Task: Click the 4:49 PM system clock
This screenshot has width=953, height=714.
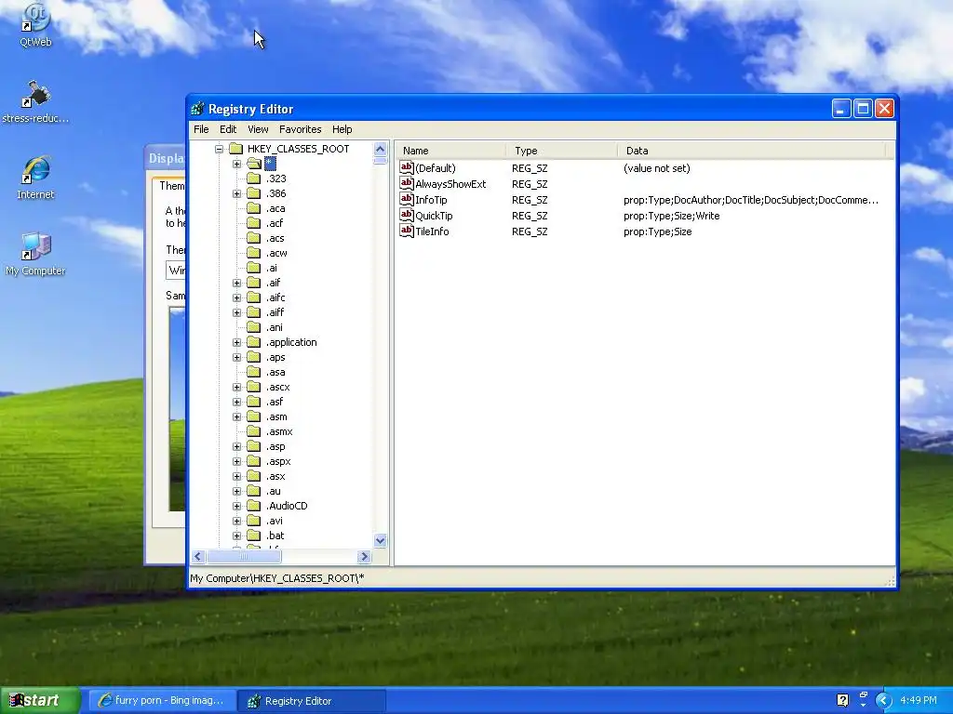Action: 919,700
